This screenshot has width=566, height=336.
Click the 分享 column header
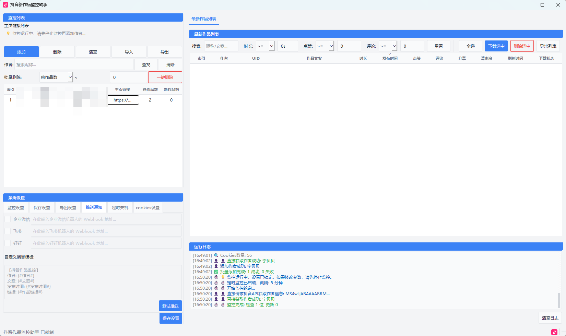[x=462, y=58]
